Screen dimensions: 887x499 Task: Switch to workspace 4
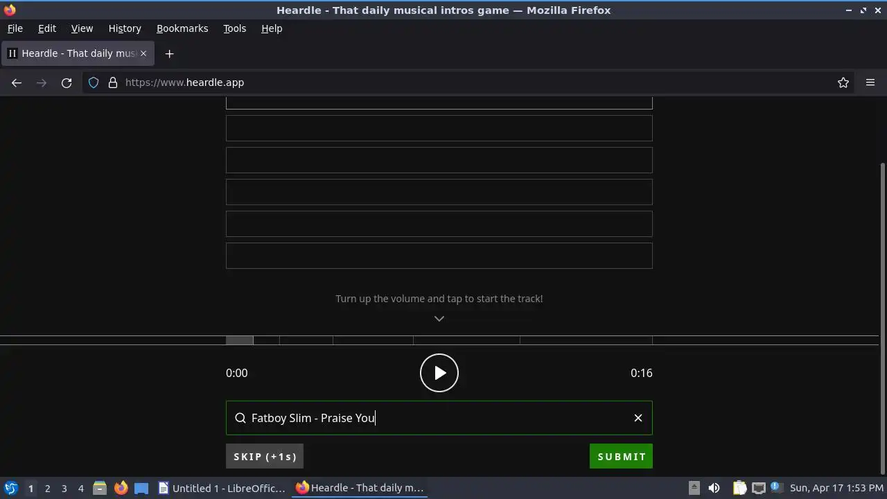click(80, 489)
